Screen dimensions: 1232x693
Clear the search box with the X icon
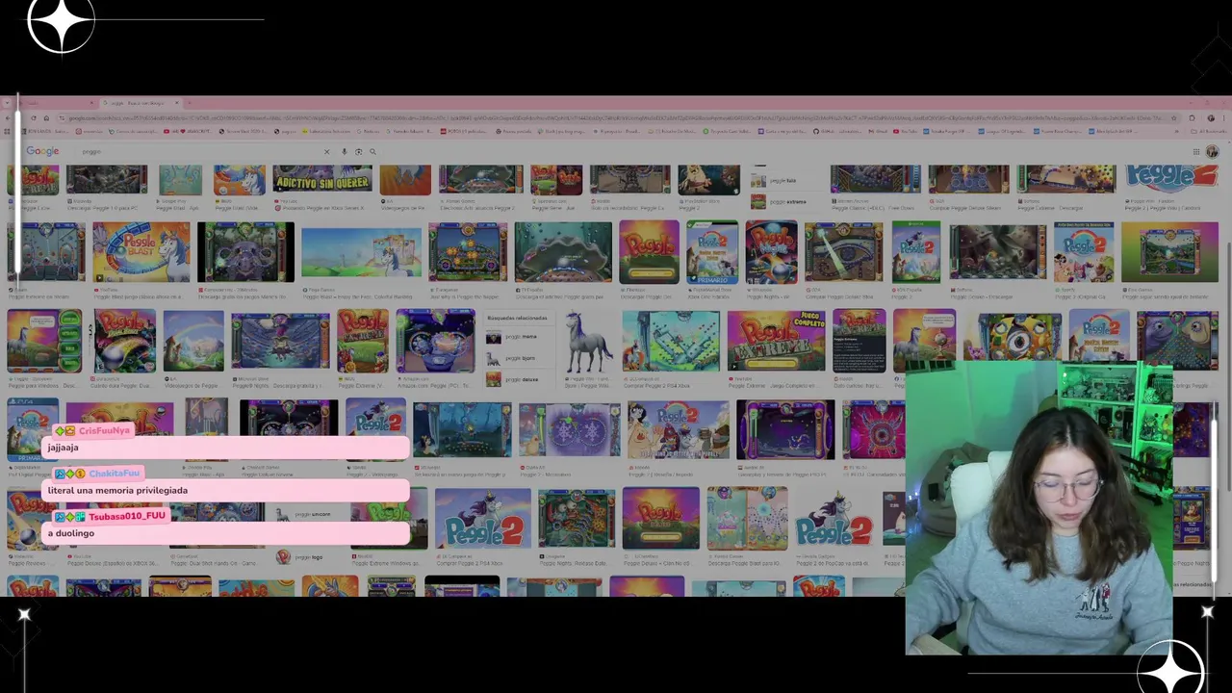tap(326, 151)
